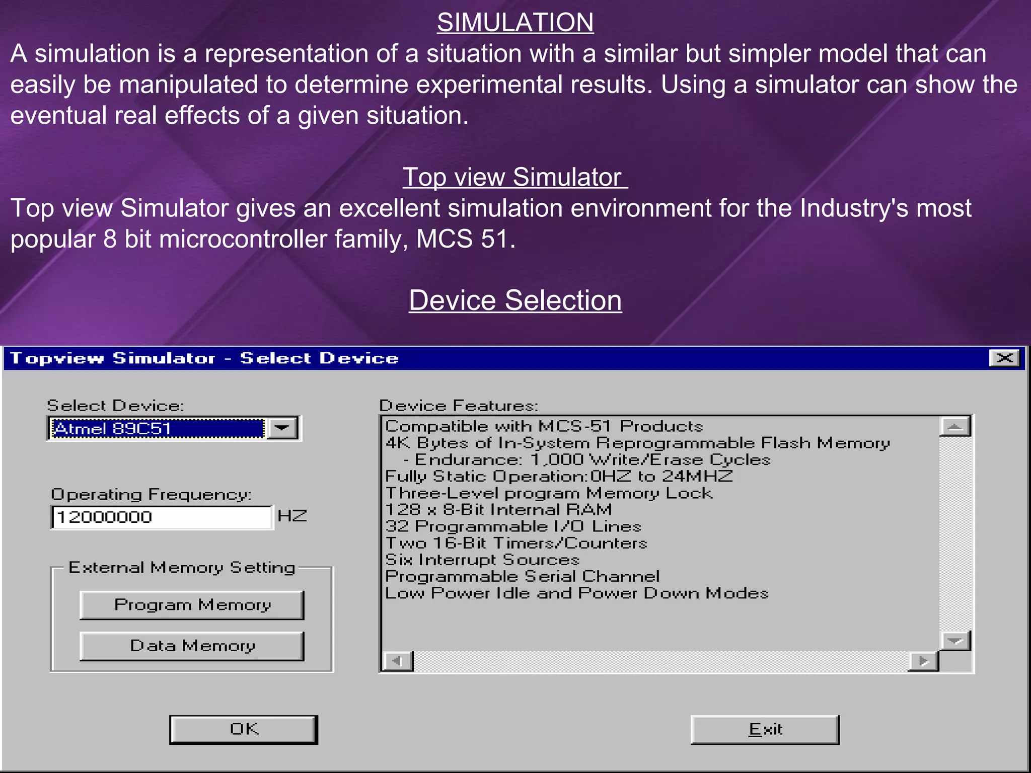This screenshot has width=1031, height=773.
Task: Select the Atmel 89C51 device field
Action: (x=158, y=428)
